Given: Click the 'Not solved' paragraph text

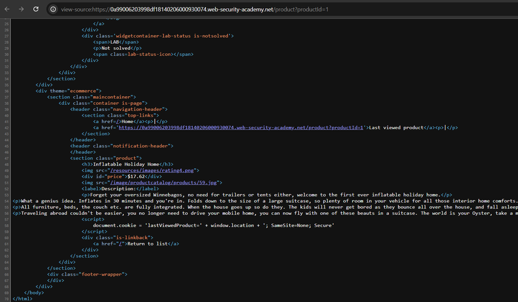Looking at the screenshot, I should 116,48.
